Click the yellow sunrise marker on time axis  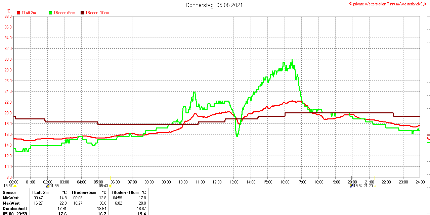click(x=110, y=177)
